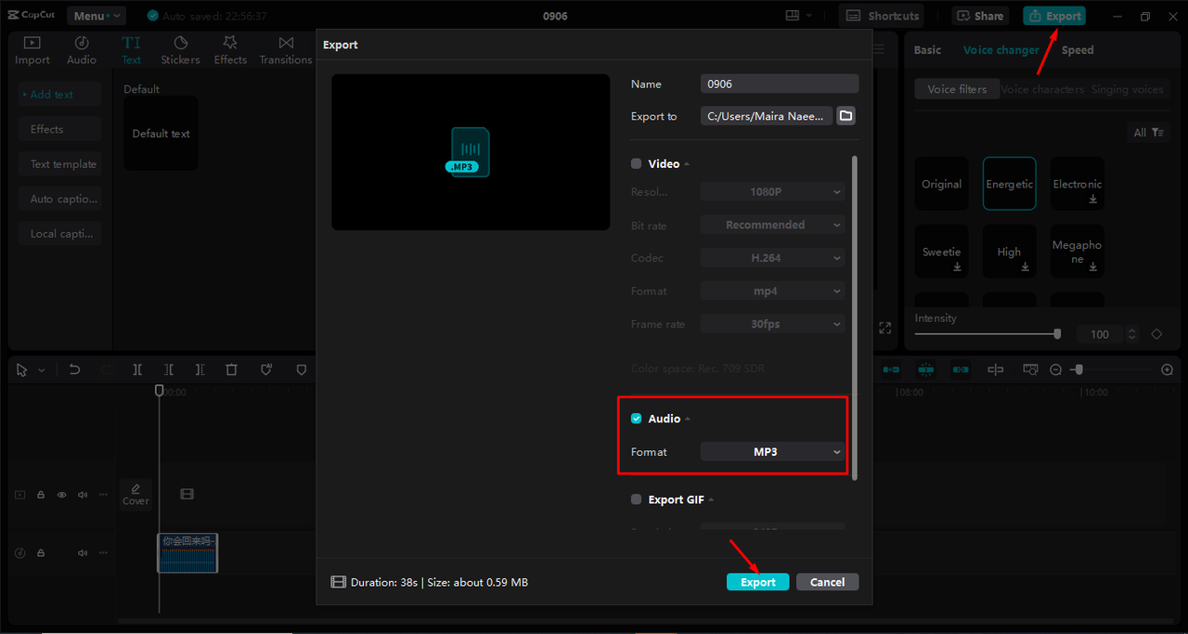Open the Resolution 1080P dropdown
The width and height of the screenshot is (1188, 634).
(772, 192)
